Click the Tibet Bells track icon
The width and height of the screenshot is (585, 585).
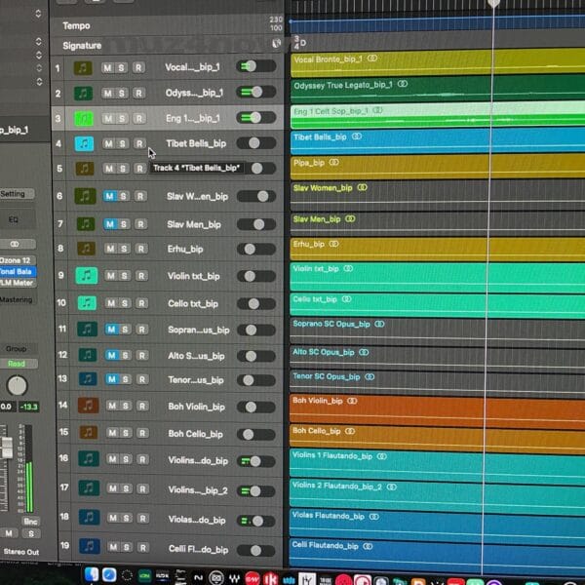84,143
